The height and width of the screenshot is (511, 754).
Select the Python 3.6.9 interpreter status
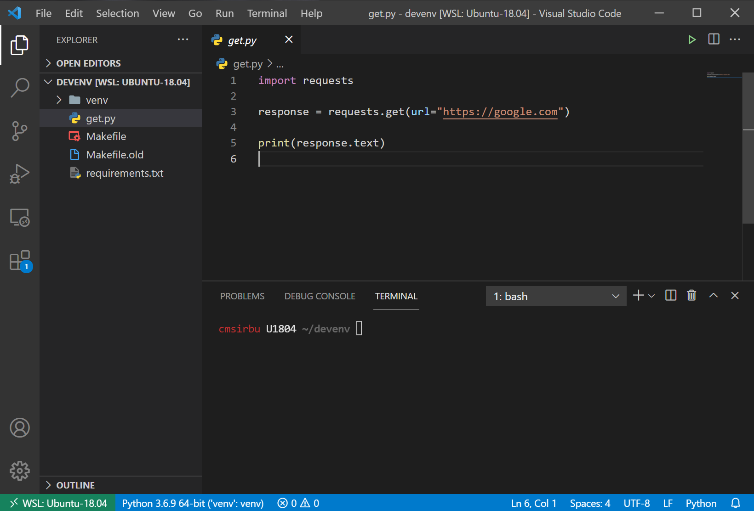193,503
